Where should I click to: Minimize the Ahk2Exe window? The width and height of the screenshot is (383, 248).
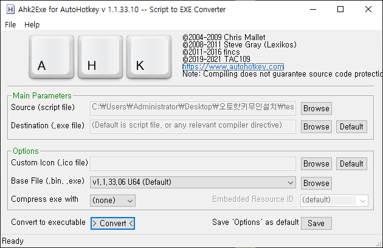click(313, 10)
